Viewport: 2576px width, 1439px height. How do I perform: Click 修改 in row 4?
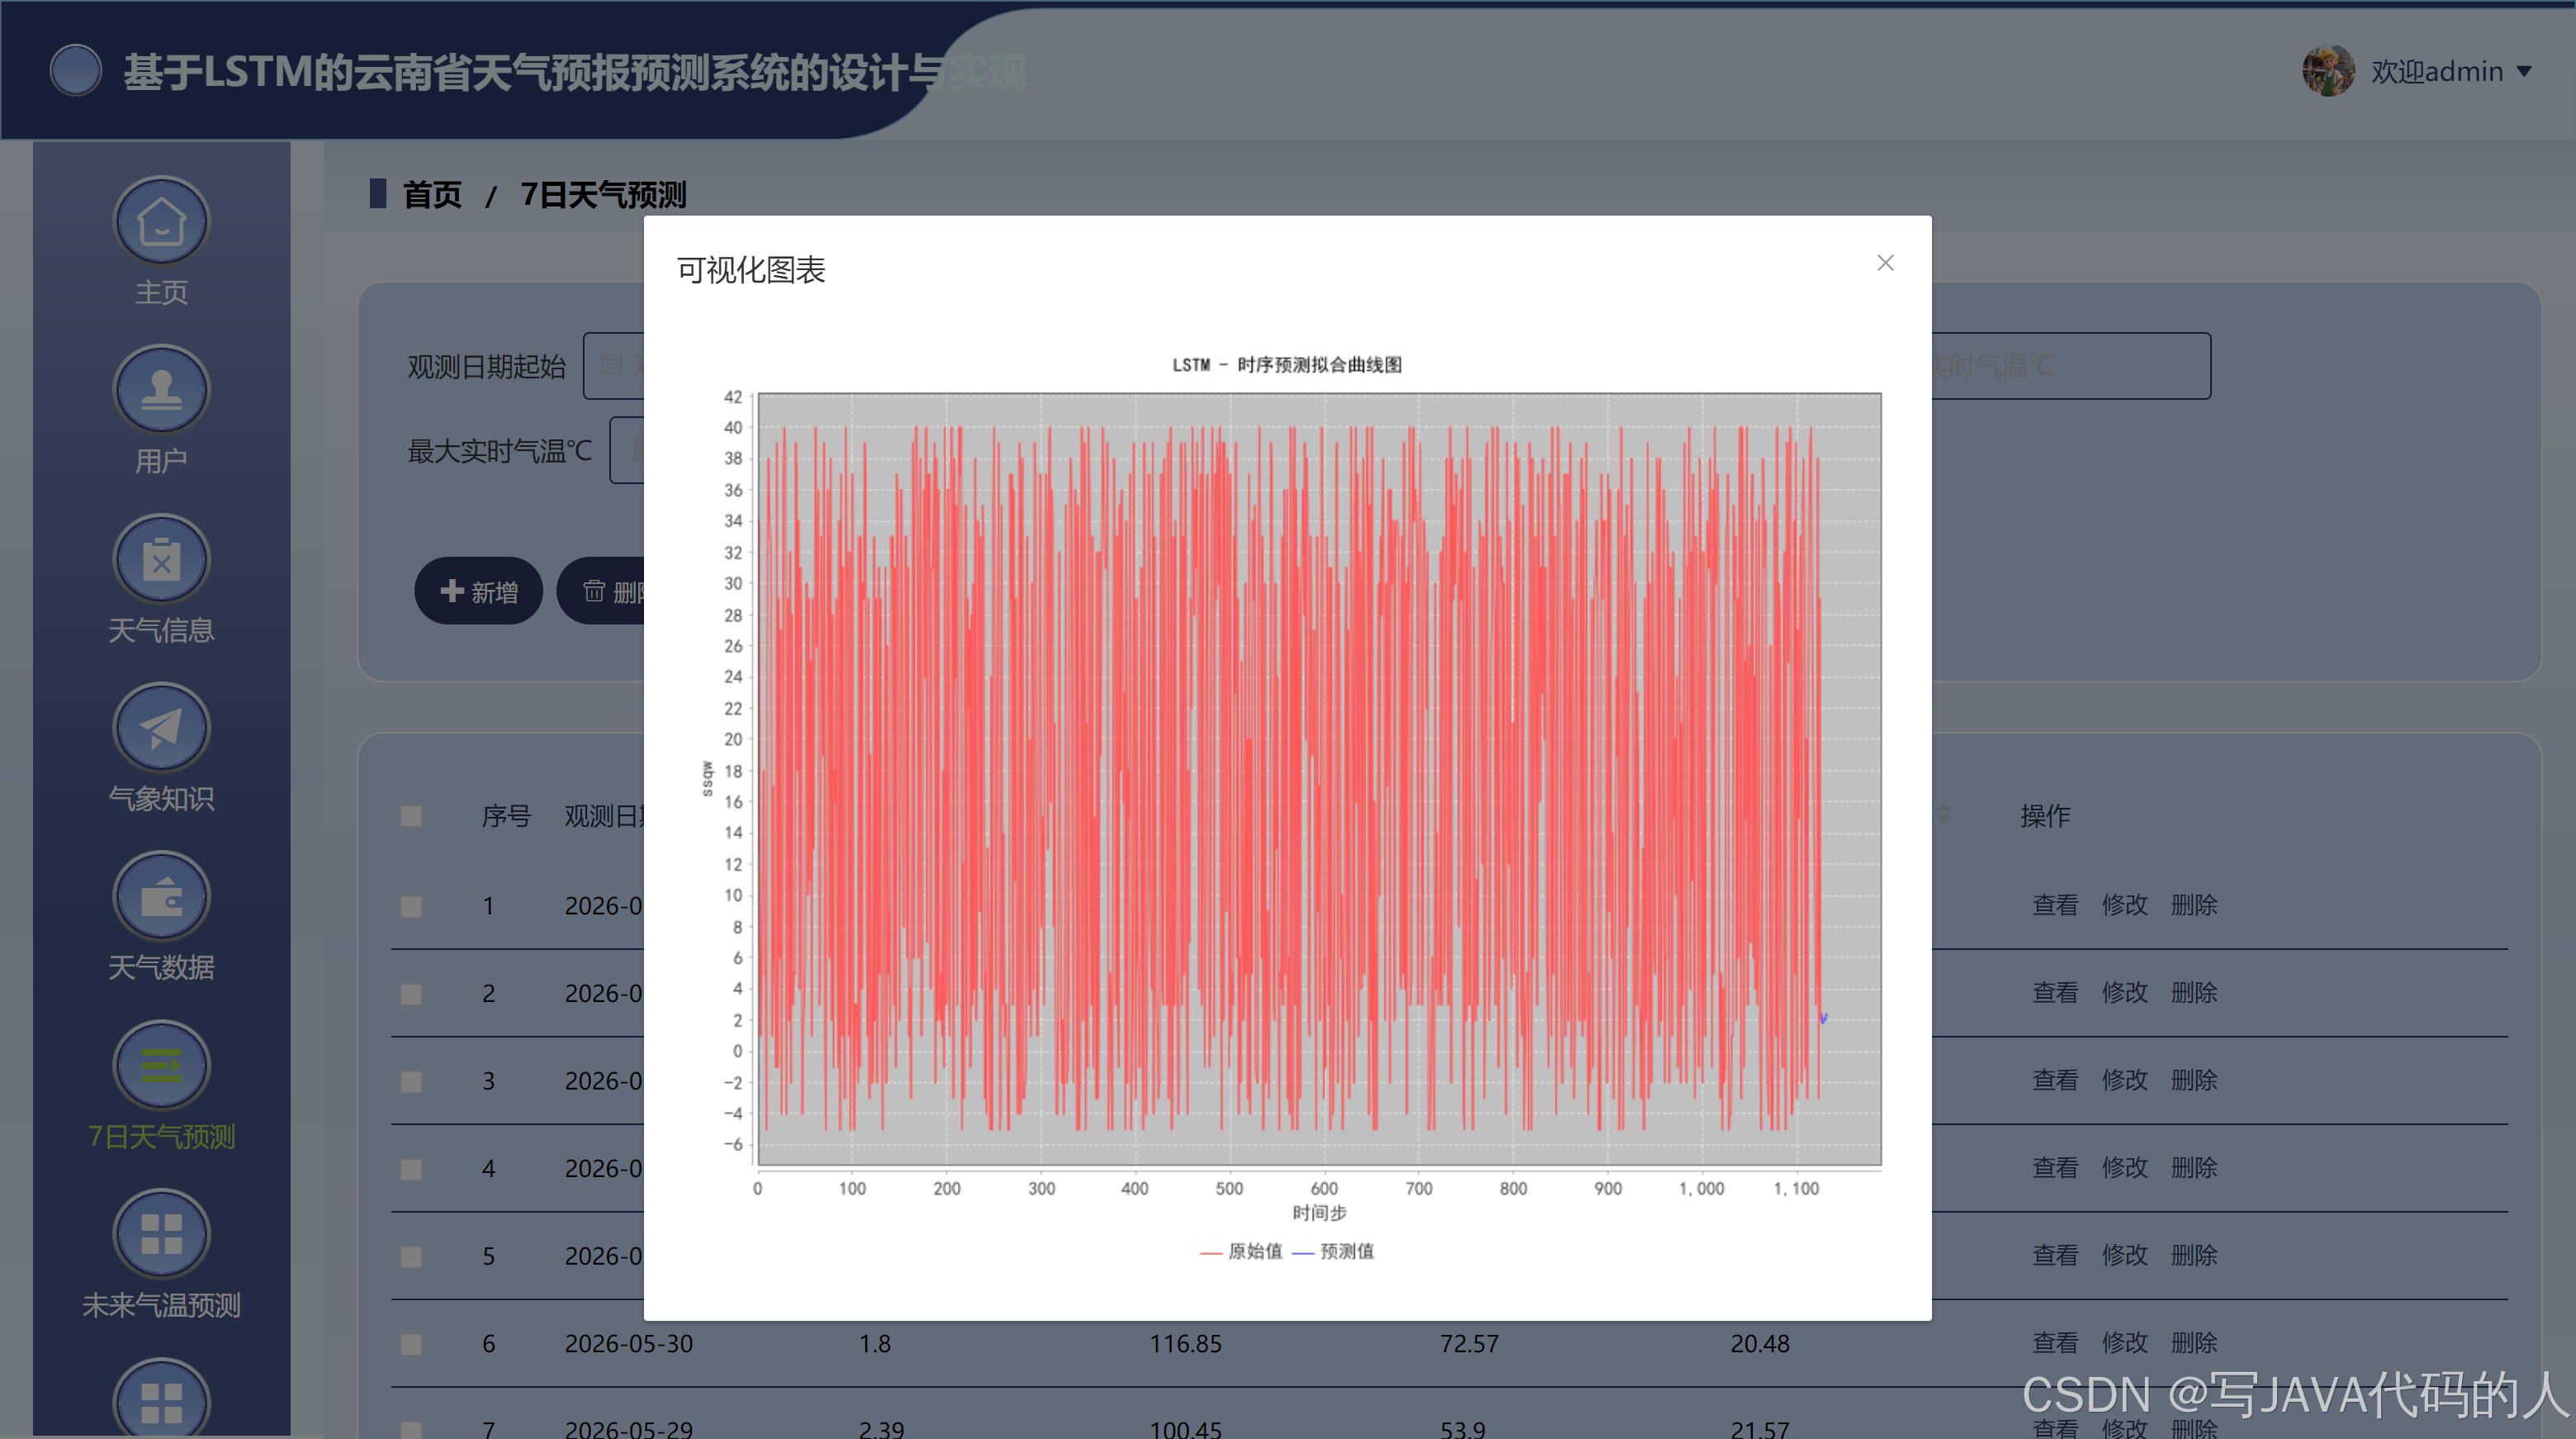pos(2124,1168)
